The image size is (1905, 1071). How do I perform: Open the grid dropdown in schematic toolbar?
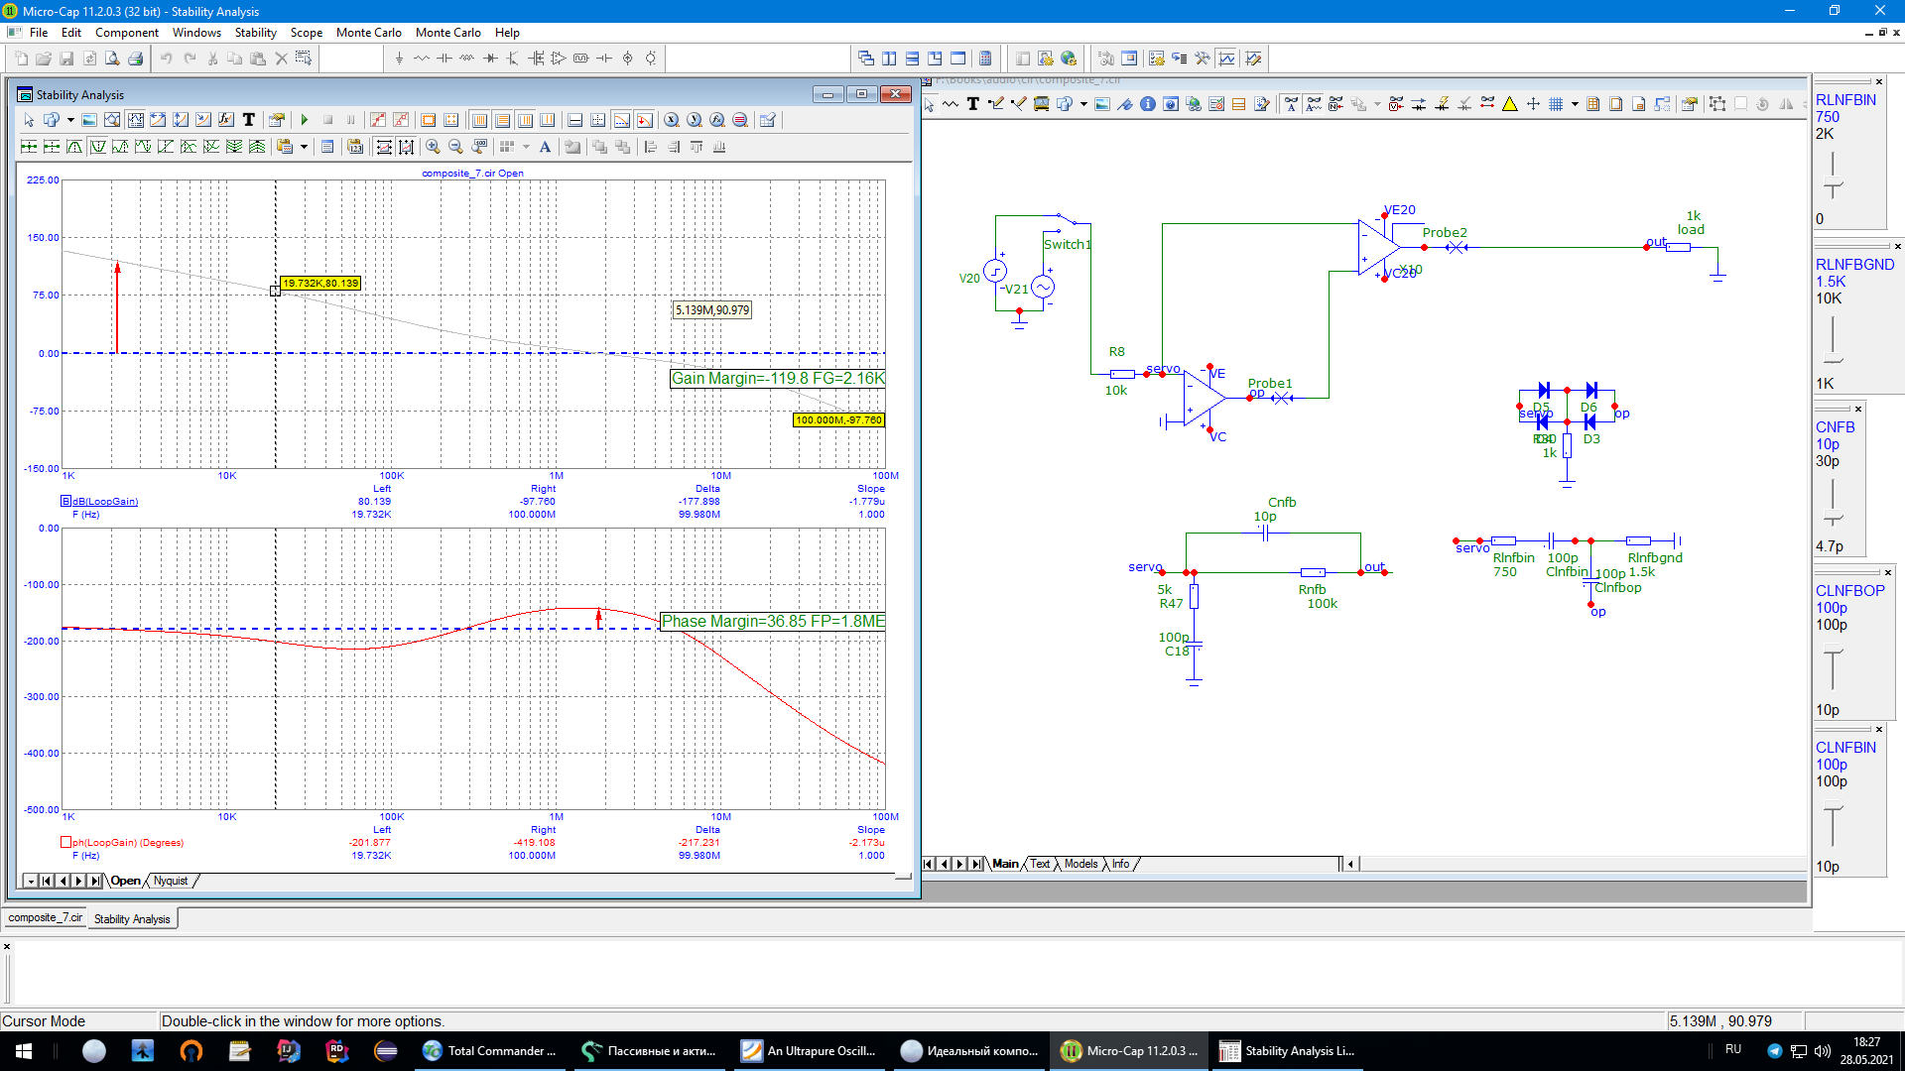pos(1575,104)
